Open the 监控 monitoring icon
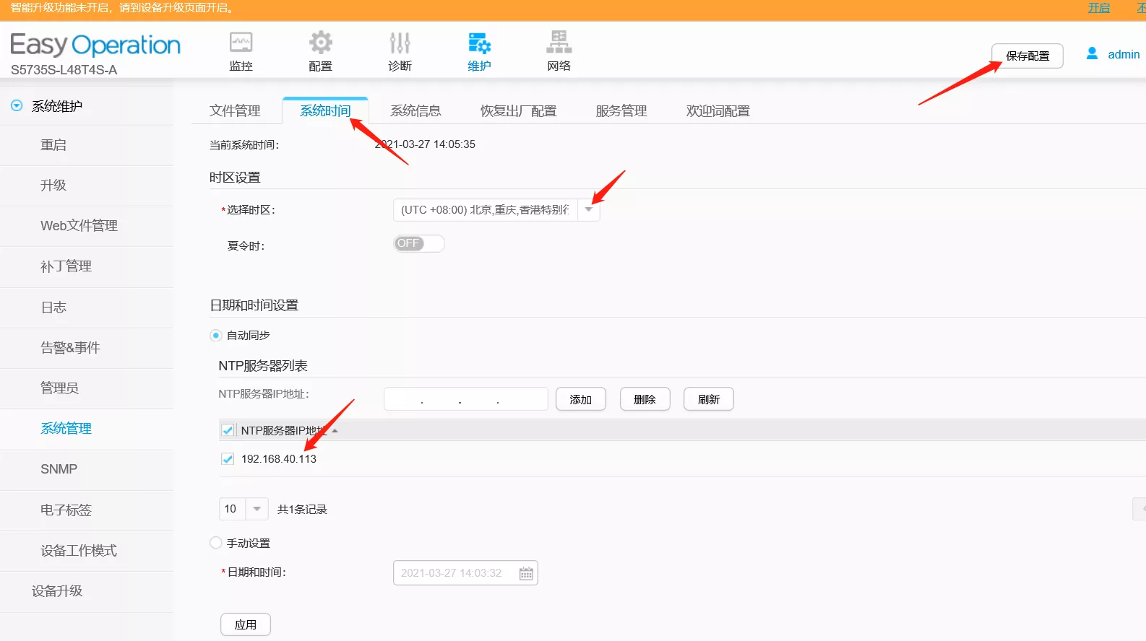The height and width of the screenshot is (641, 1146). (x=241, y=43)
